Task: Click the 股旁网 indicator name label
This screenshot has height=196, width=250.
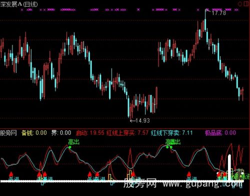Action: pos(8,133)
